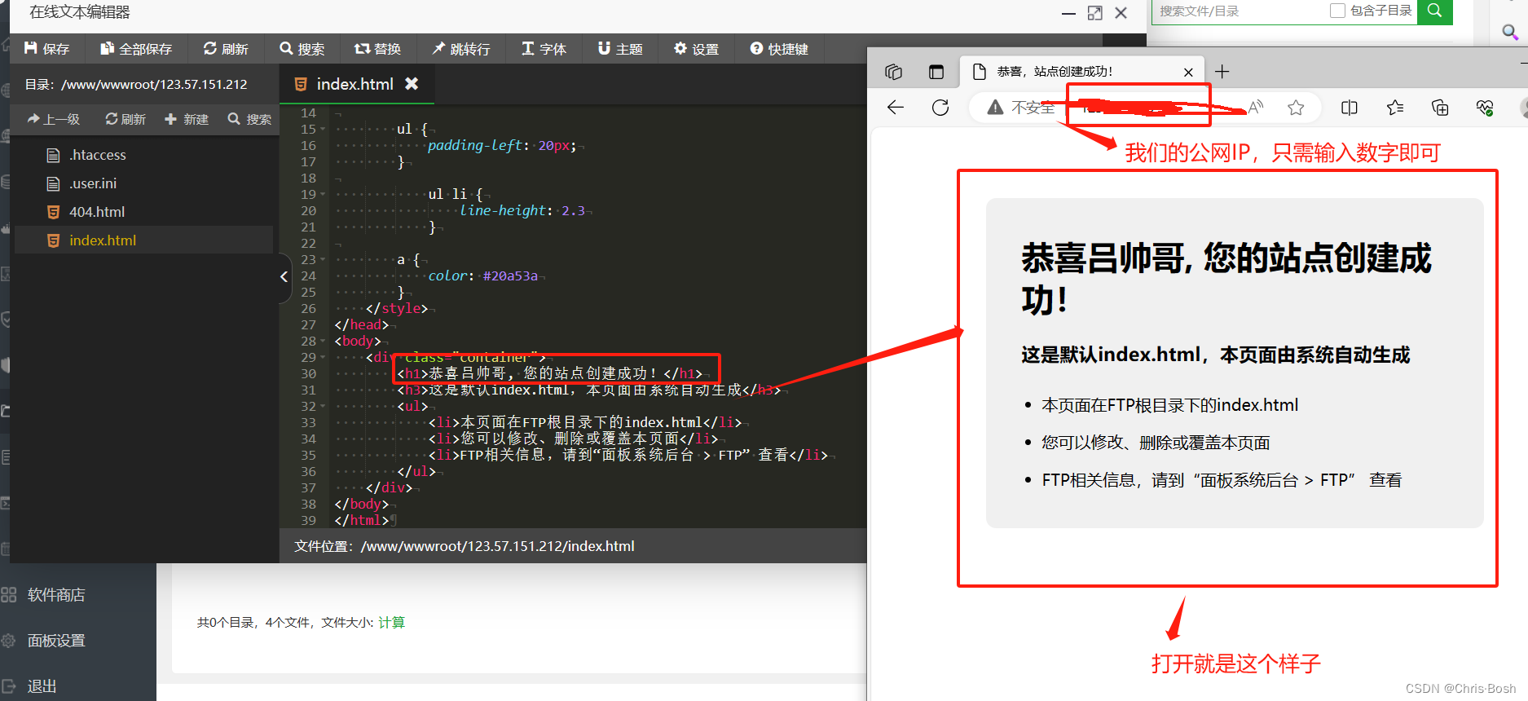Click the #20a53a color value in code

point(510,276)
